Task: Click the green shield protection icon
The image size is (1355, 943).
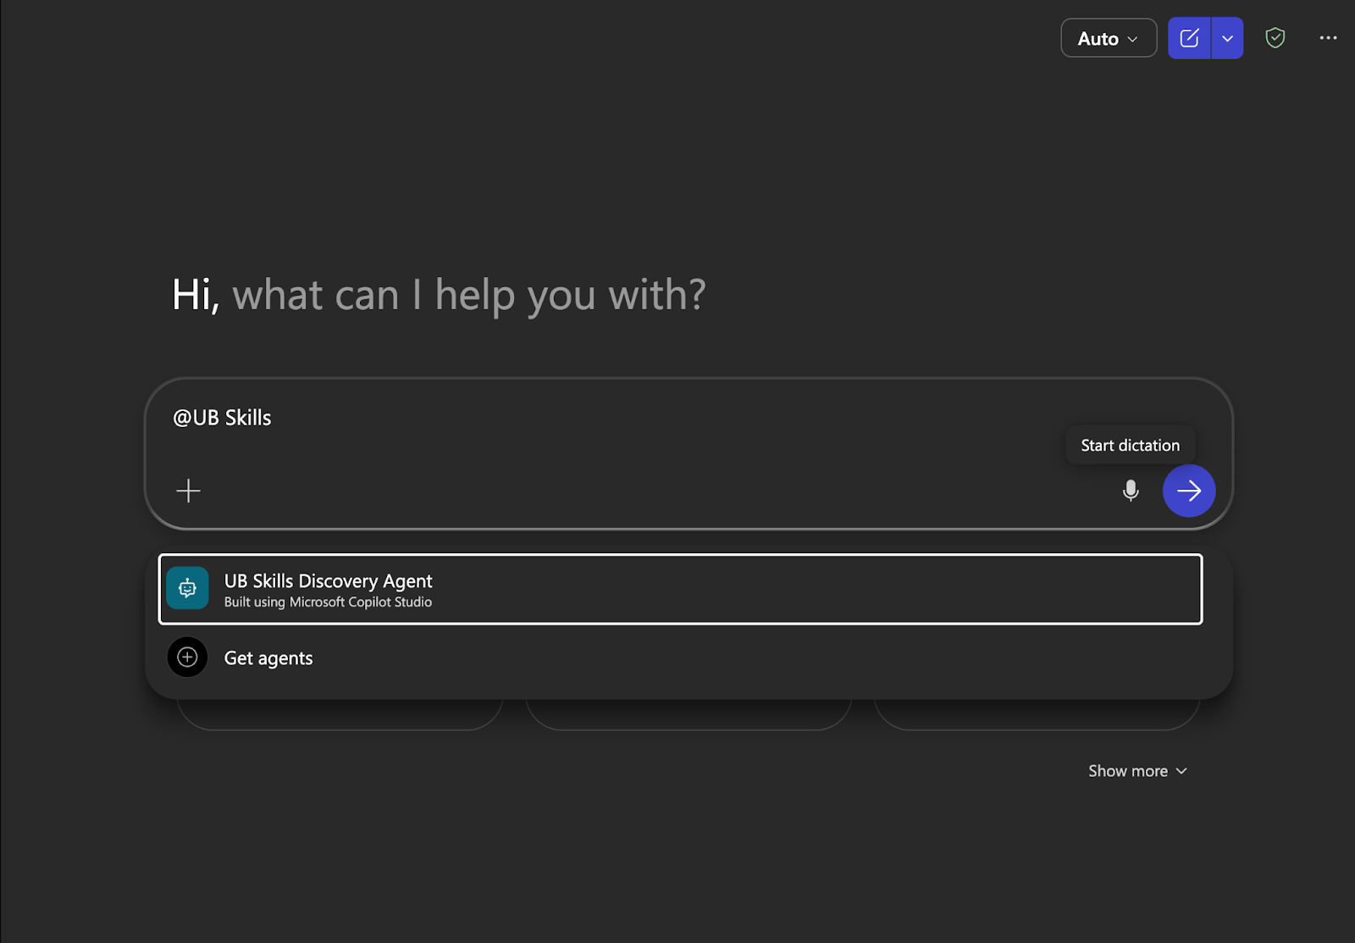Action: (x=1275, y=38)
